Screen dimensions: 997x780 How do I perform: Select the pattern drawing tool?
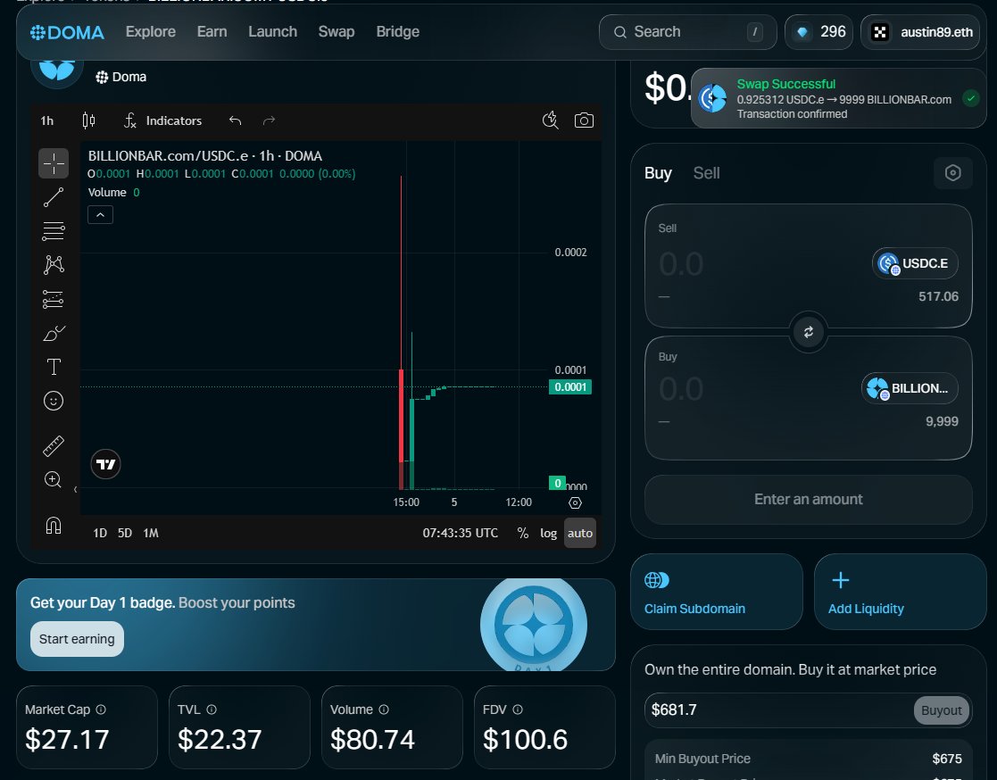coord(54,264)
